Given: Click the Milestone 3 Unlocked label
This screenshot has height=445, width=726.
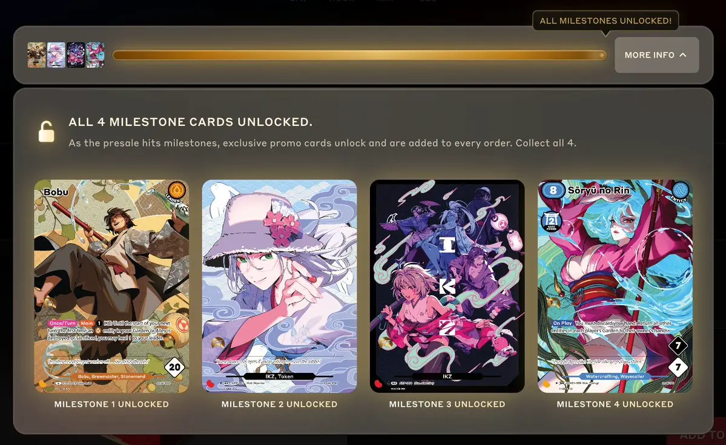Looking at the screenshot, I should [x=447, y=404].
